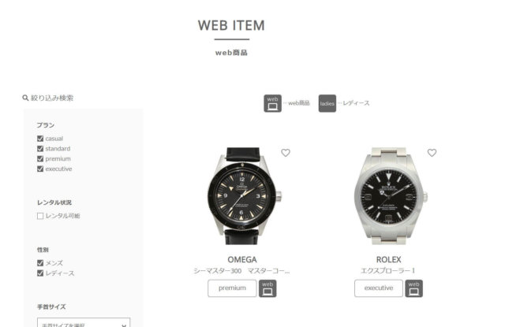Favorite the OMEGA watch with heart icon
The image size is (505, 327).
point(286,153)
